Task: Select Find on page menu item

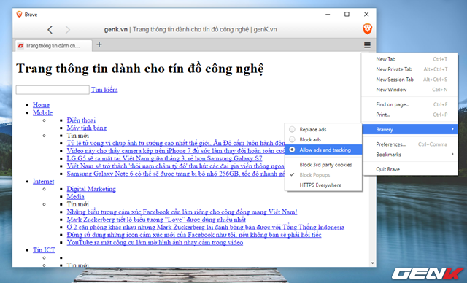Action: pos(409,104)
